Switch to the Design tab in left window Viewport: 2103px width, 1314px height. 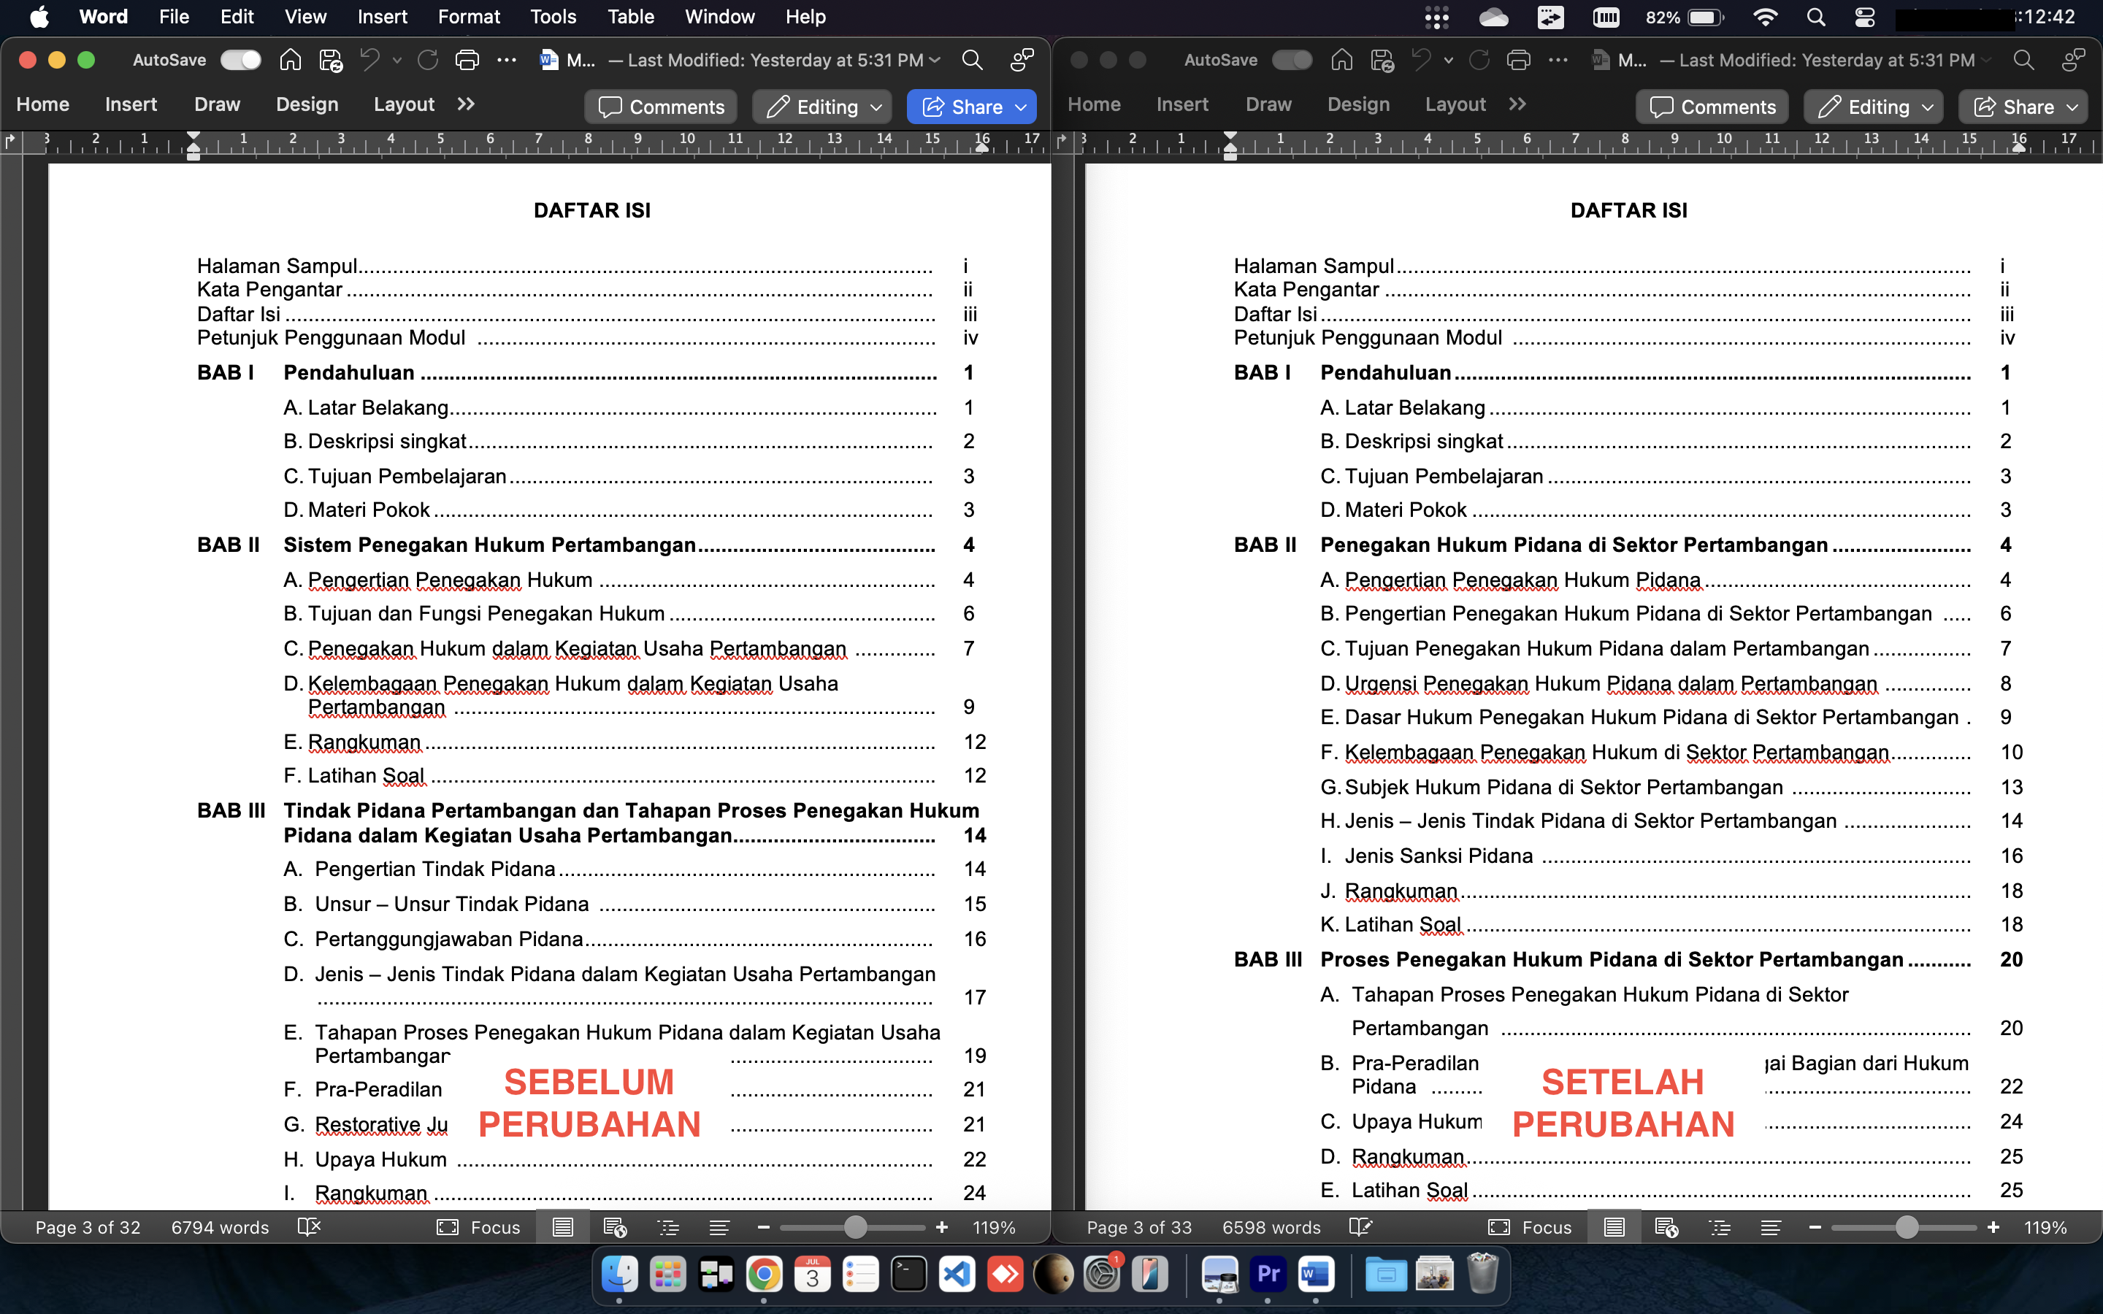(x=307, y=104)
